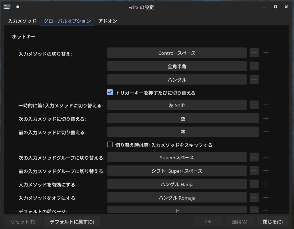Click the 閉じる(C) button

click(x=273, y=222)
